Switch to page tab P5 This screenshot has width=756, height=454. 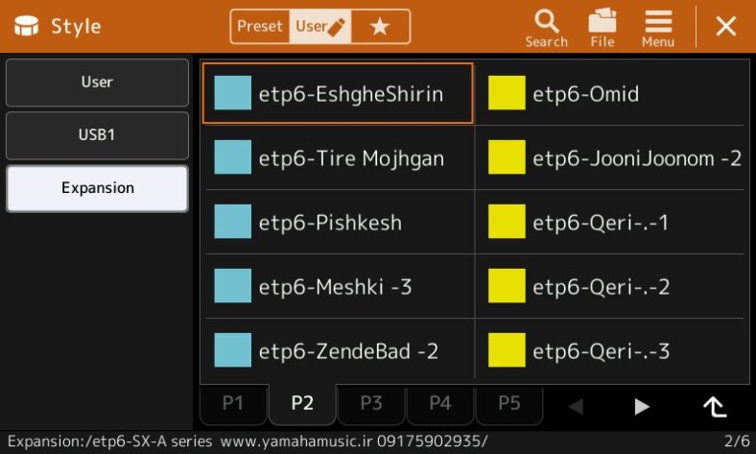(509, 404)
